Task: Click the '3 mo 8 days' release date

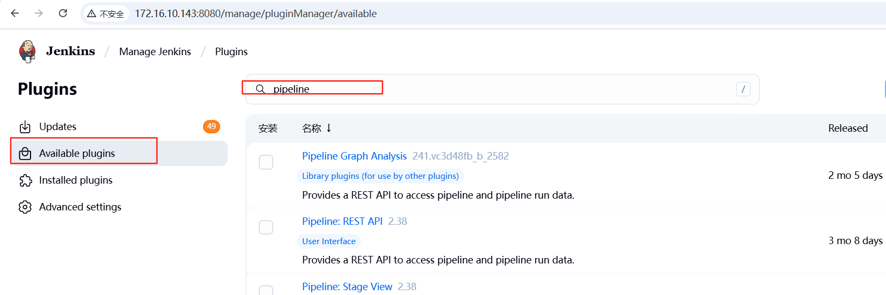Action: tap(855, 240)
